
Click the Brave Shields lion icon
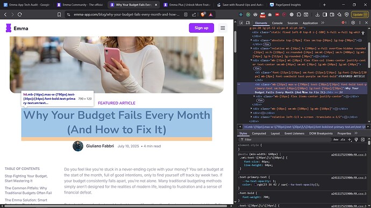point(203,14)
